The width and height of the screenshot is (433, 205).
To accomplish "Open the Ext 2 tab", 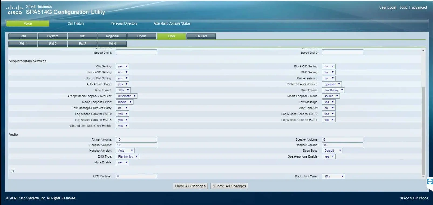I will click(x=53, y=44).
